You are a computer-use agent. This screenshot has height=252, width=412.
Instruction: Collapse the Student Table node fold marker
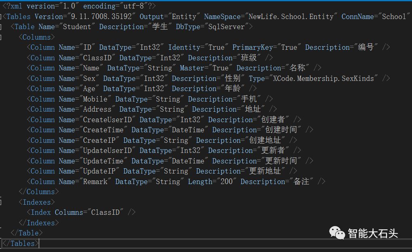(x=1, y=27)
